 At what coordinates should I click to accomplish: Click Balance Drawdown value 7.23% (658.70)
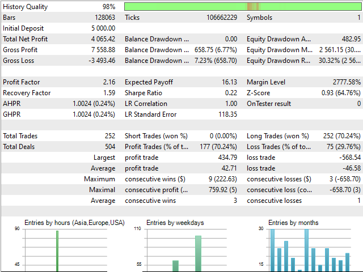coord(216,61)
